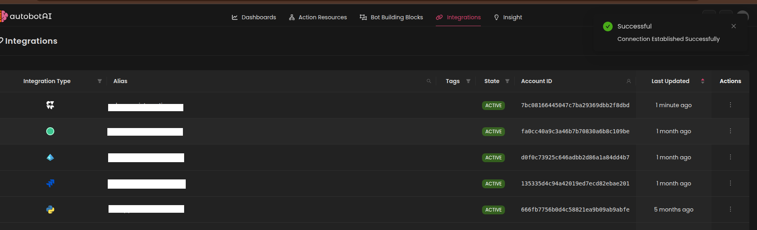Click the autobotAI logo
The image size is (757, 230).
[27, 16]
